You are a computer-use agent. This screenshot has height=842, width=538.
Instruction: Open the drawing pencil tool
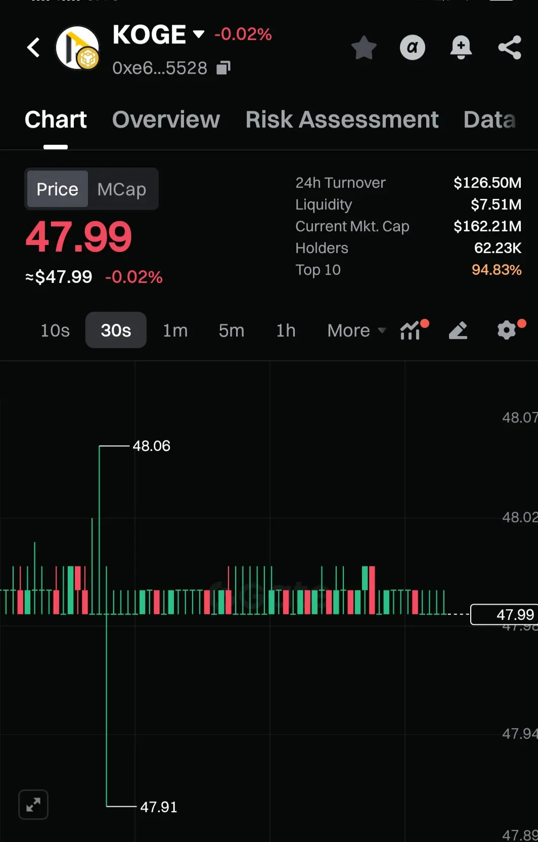pyautogui.click(x=458, y=330)
